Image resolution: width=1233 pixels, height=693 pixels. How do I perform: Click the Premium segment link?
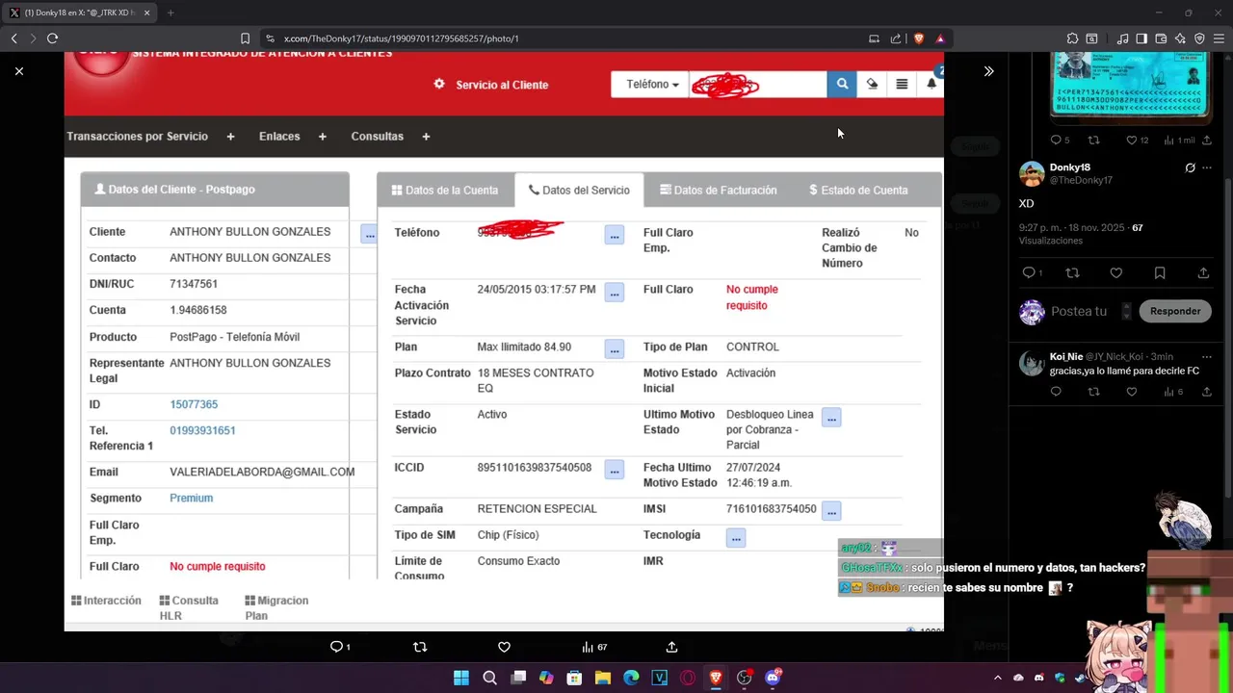click(x=192, y=499)
